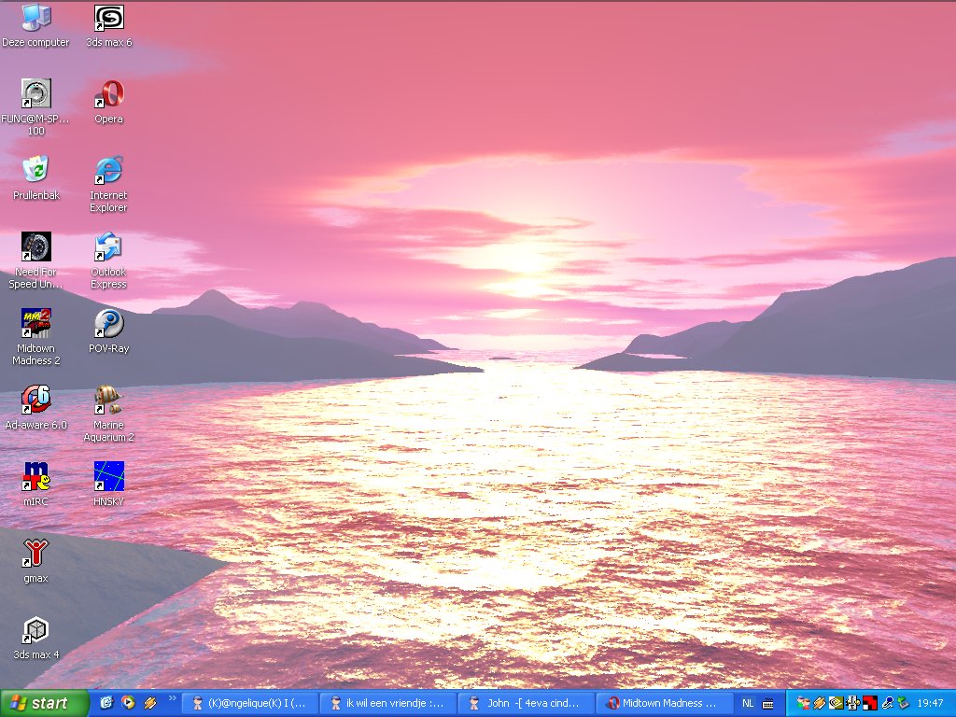
Task: Select the Midtown Madness 2 desktop icon
Action: (x=36, y=324)
